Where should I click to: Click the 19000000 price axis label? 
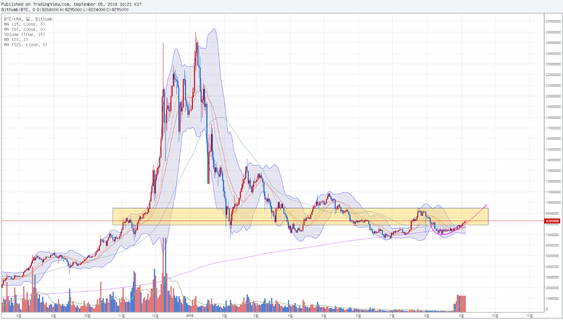tap(553, 107)
